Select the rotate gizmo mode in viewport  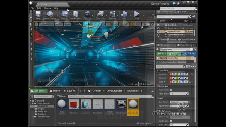[95, 24]
